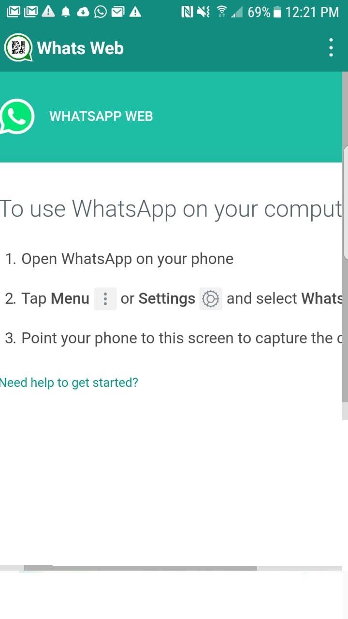
Task: Tap the Wi-Fi status icon
Action: pos(222,12)
